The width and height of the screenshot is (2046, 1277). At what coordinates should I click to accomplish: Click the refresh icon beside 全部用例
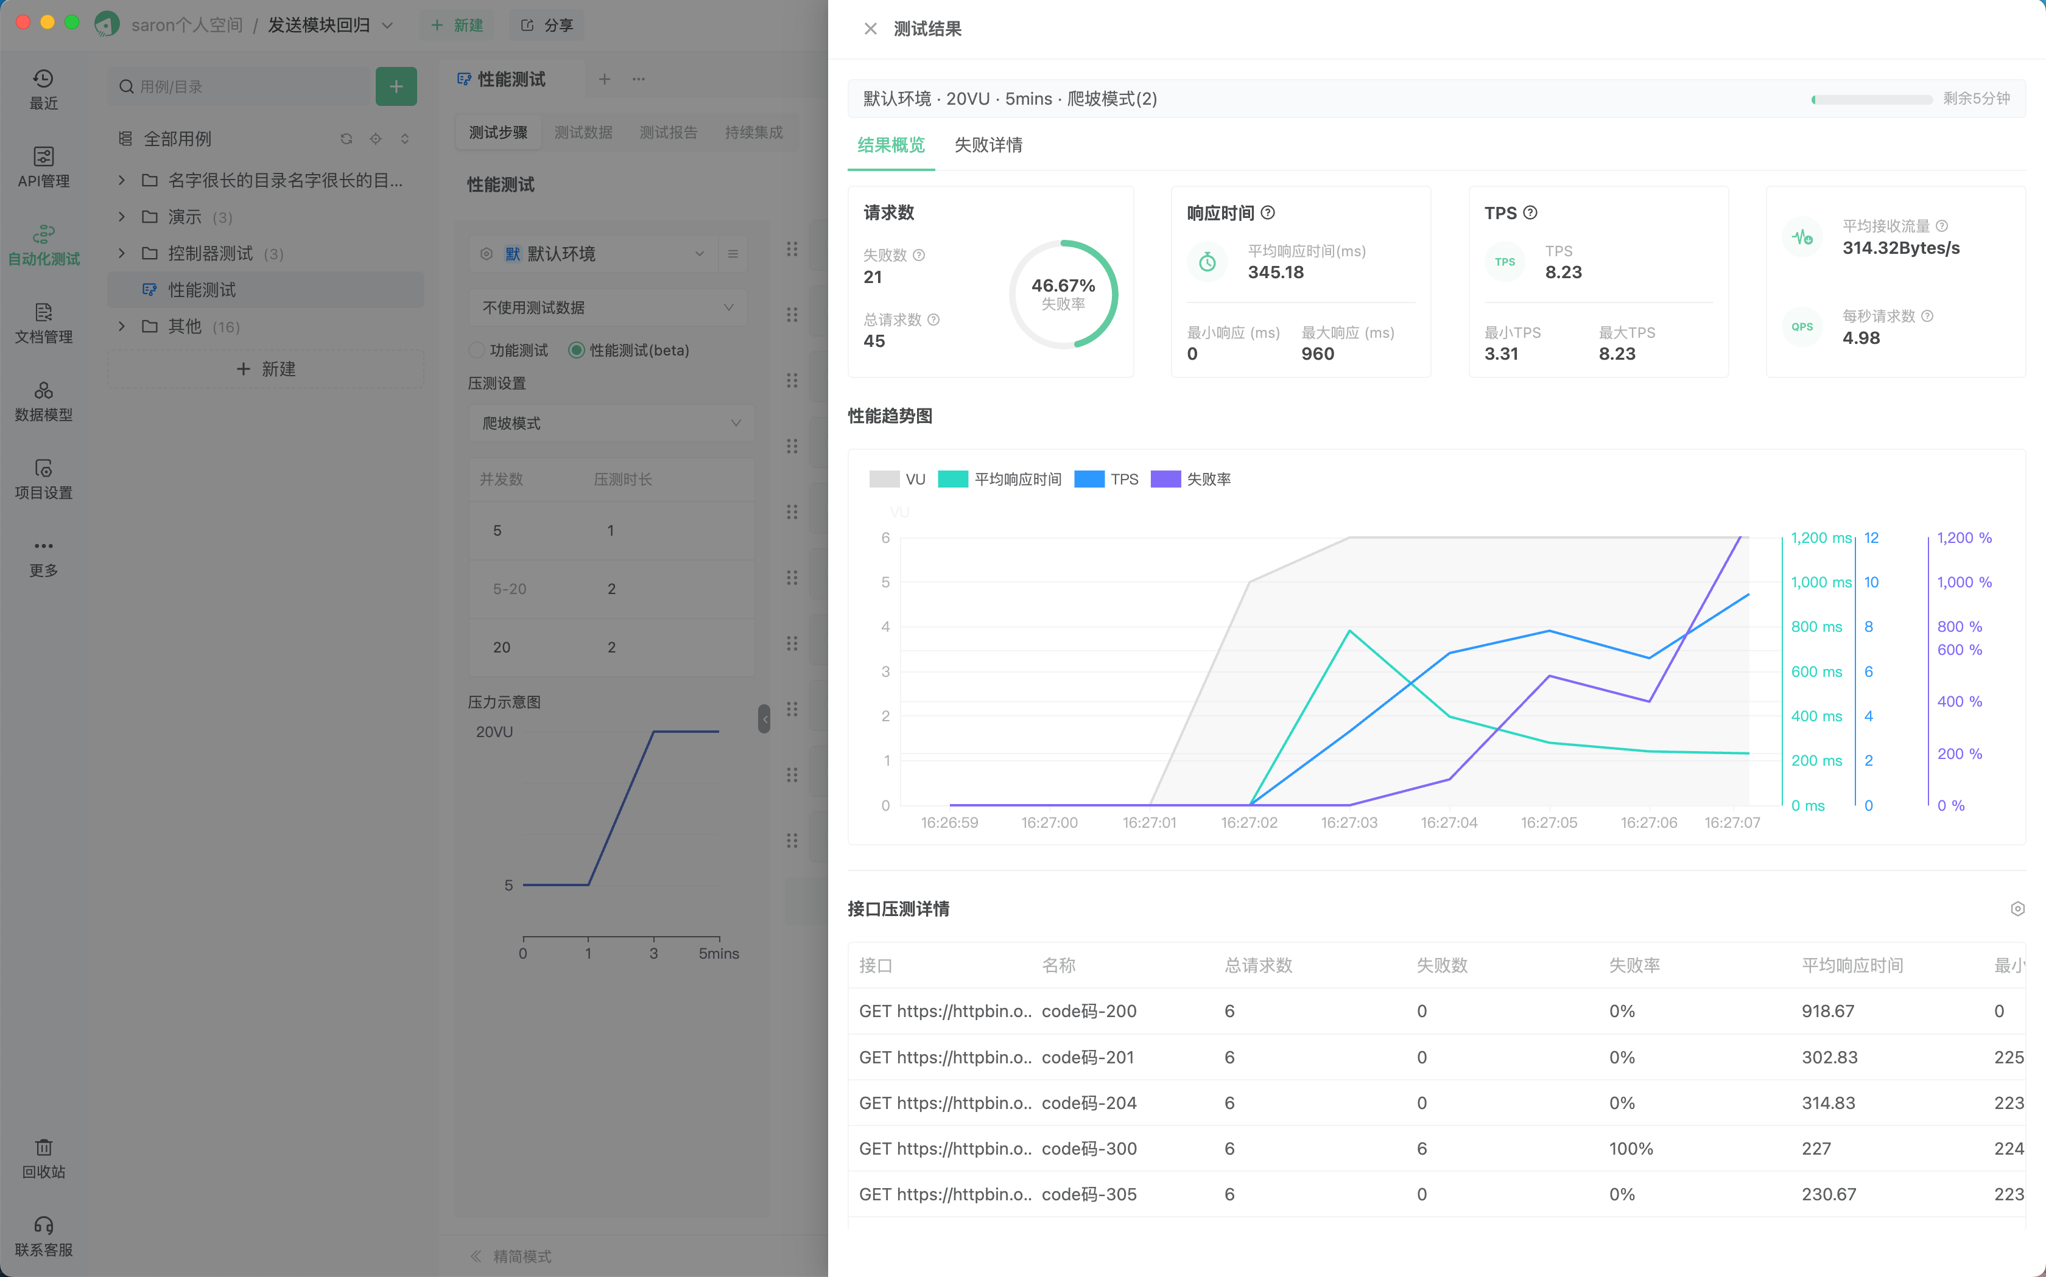pyautogui.click(x=346, y=139)
